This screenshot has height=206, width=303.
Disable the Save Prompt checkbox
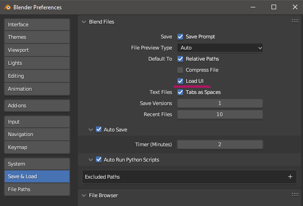[x=180, y=37]
